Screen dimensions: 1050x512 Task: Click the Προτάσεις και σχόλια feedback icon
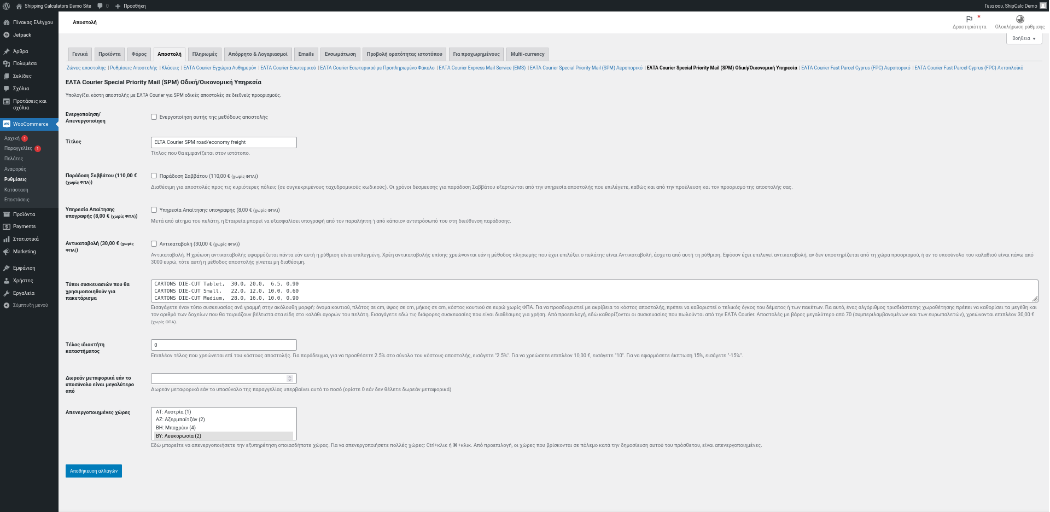7,101
